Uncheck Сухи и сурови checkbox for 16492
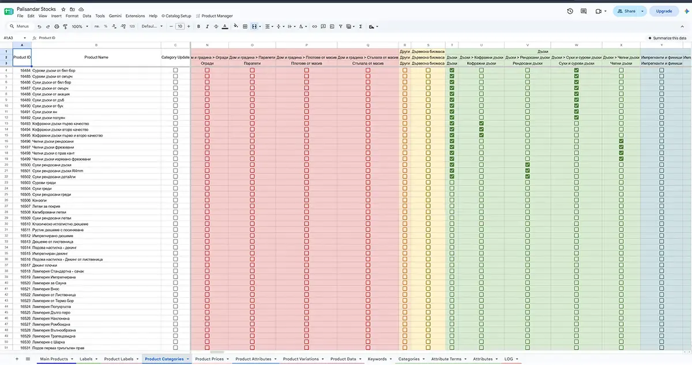This screenshot has height=365, width=692. point(576,117)
